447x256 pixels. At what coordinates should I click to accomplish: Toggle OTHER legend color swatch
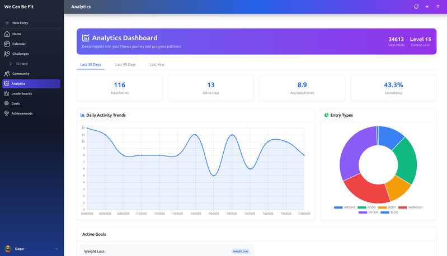click(x=363, y=212)
